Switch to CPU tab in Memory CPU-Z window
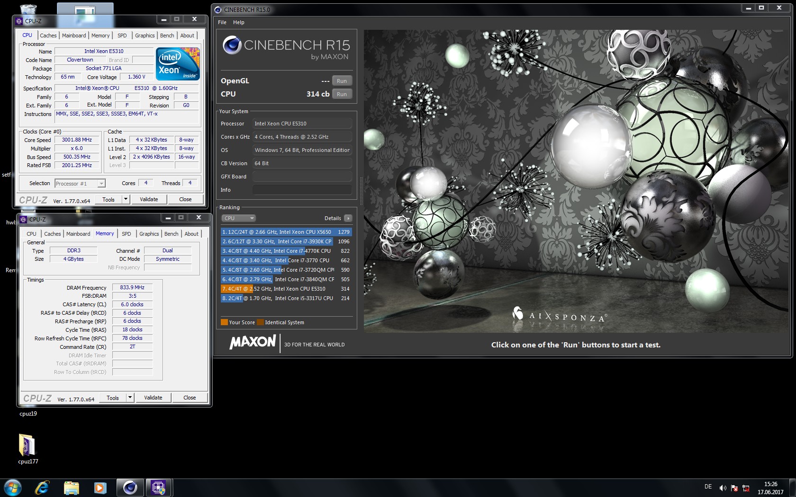 pos(31,234)
